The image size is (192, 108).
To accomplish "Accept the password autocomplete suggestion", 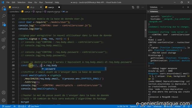I will pos(74,69).
